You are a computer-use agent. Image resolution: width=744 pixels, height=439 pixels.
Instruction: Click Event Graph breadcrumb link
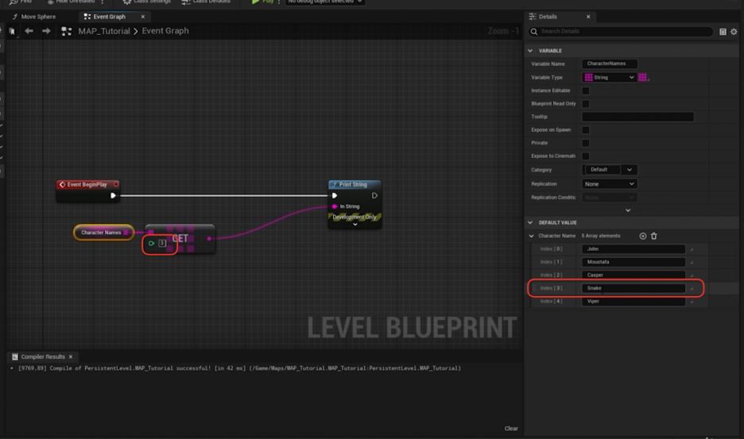click(165, 31)
